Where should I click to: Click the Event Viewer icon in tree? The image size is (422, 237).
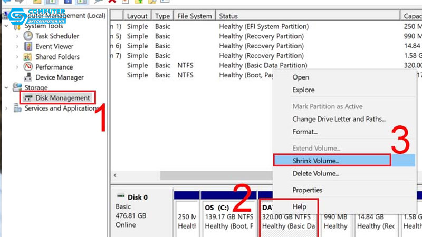coord(28,46)
